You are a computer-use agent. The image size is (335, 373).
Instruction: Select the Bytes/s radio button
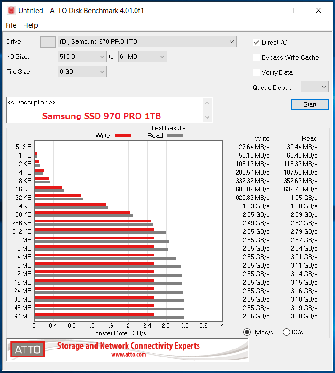tap(247, 332)
